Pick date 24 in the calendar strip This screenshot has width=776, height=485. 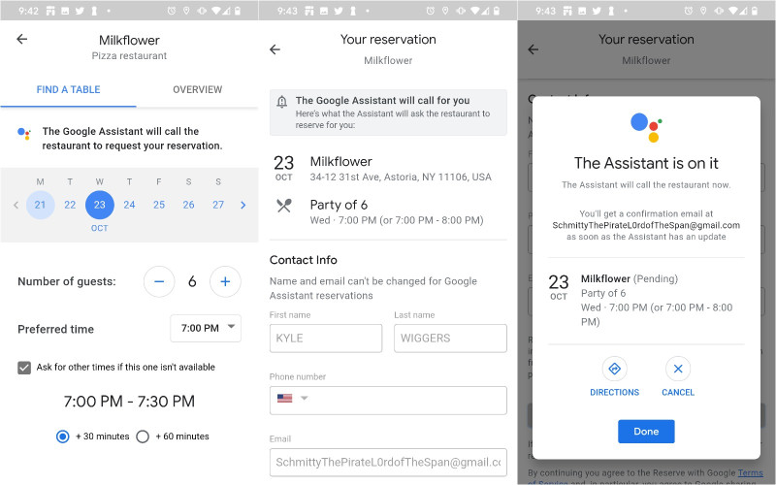point(129,205)
